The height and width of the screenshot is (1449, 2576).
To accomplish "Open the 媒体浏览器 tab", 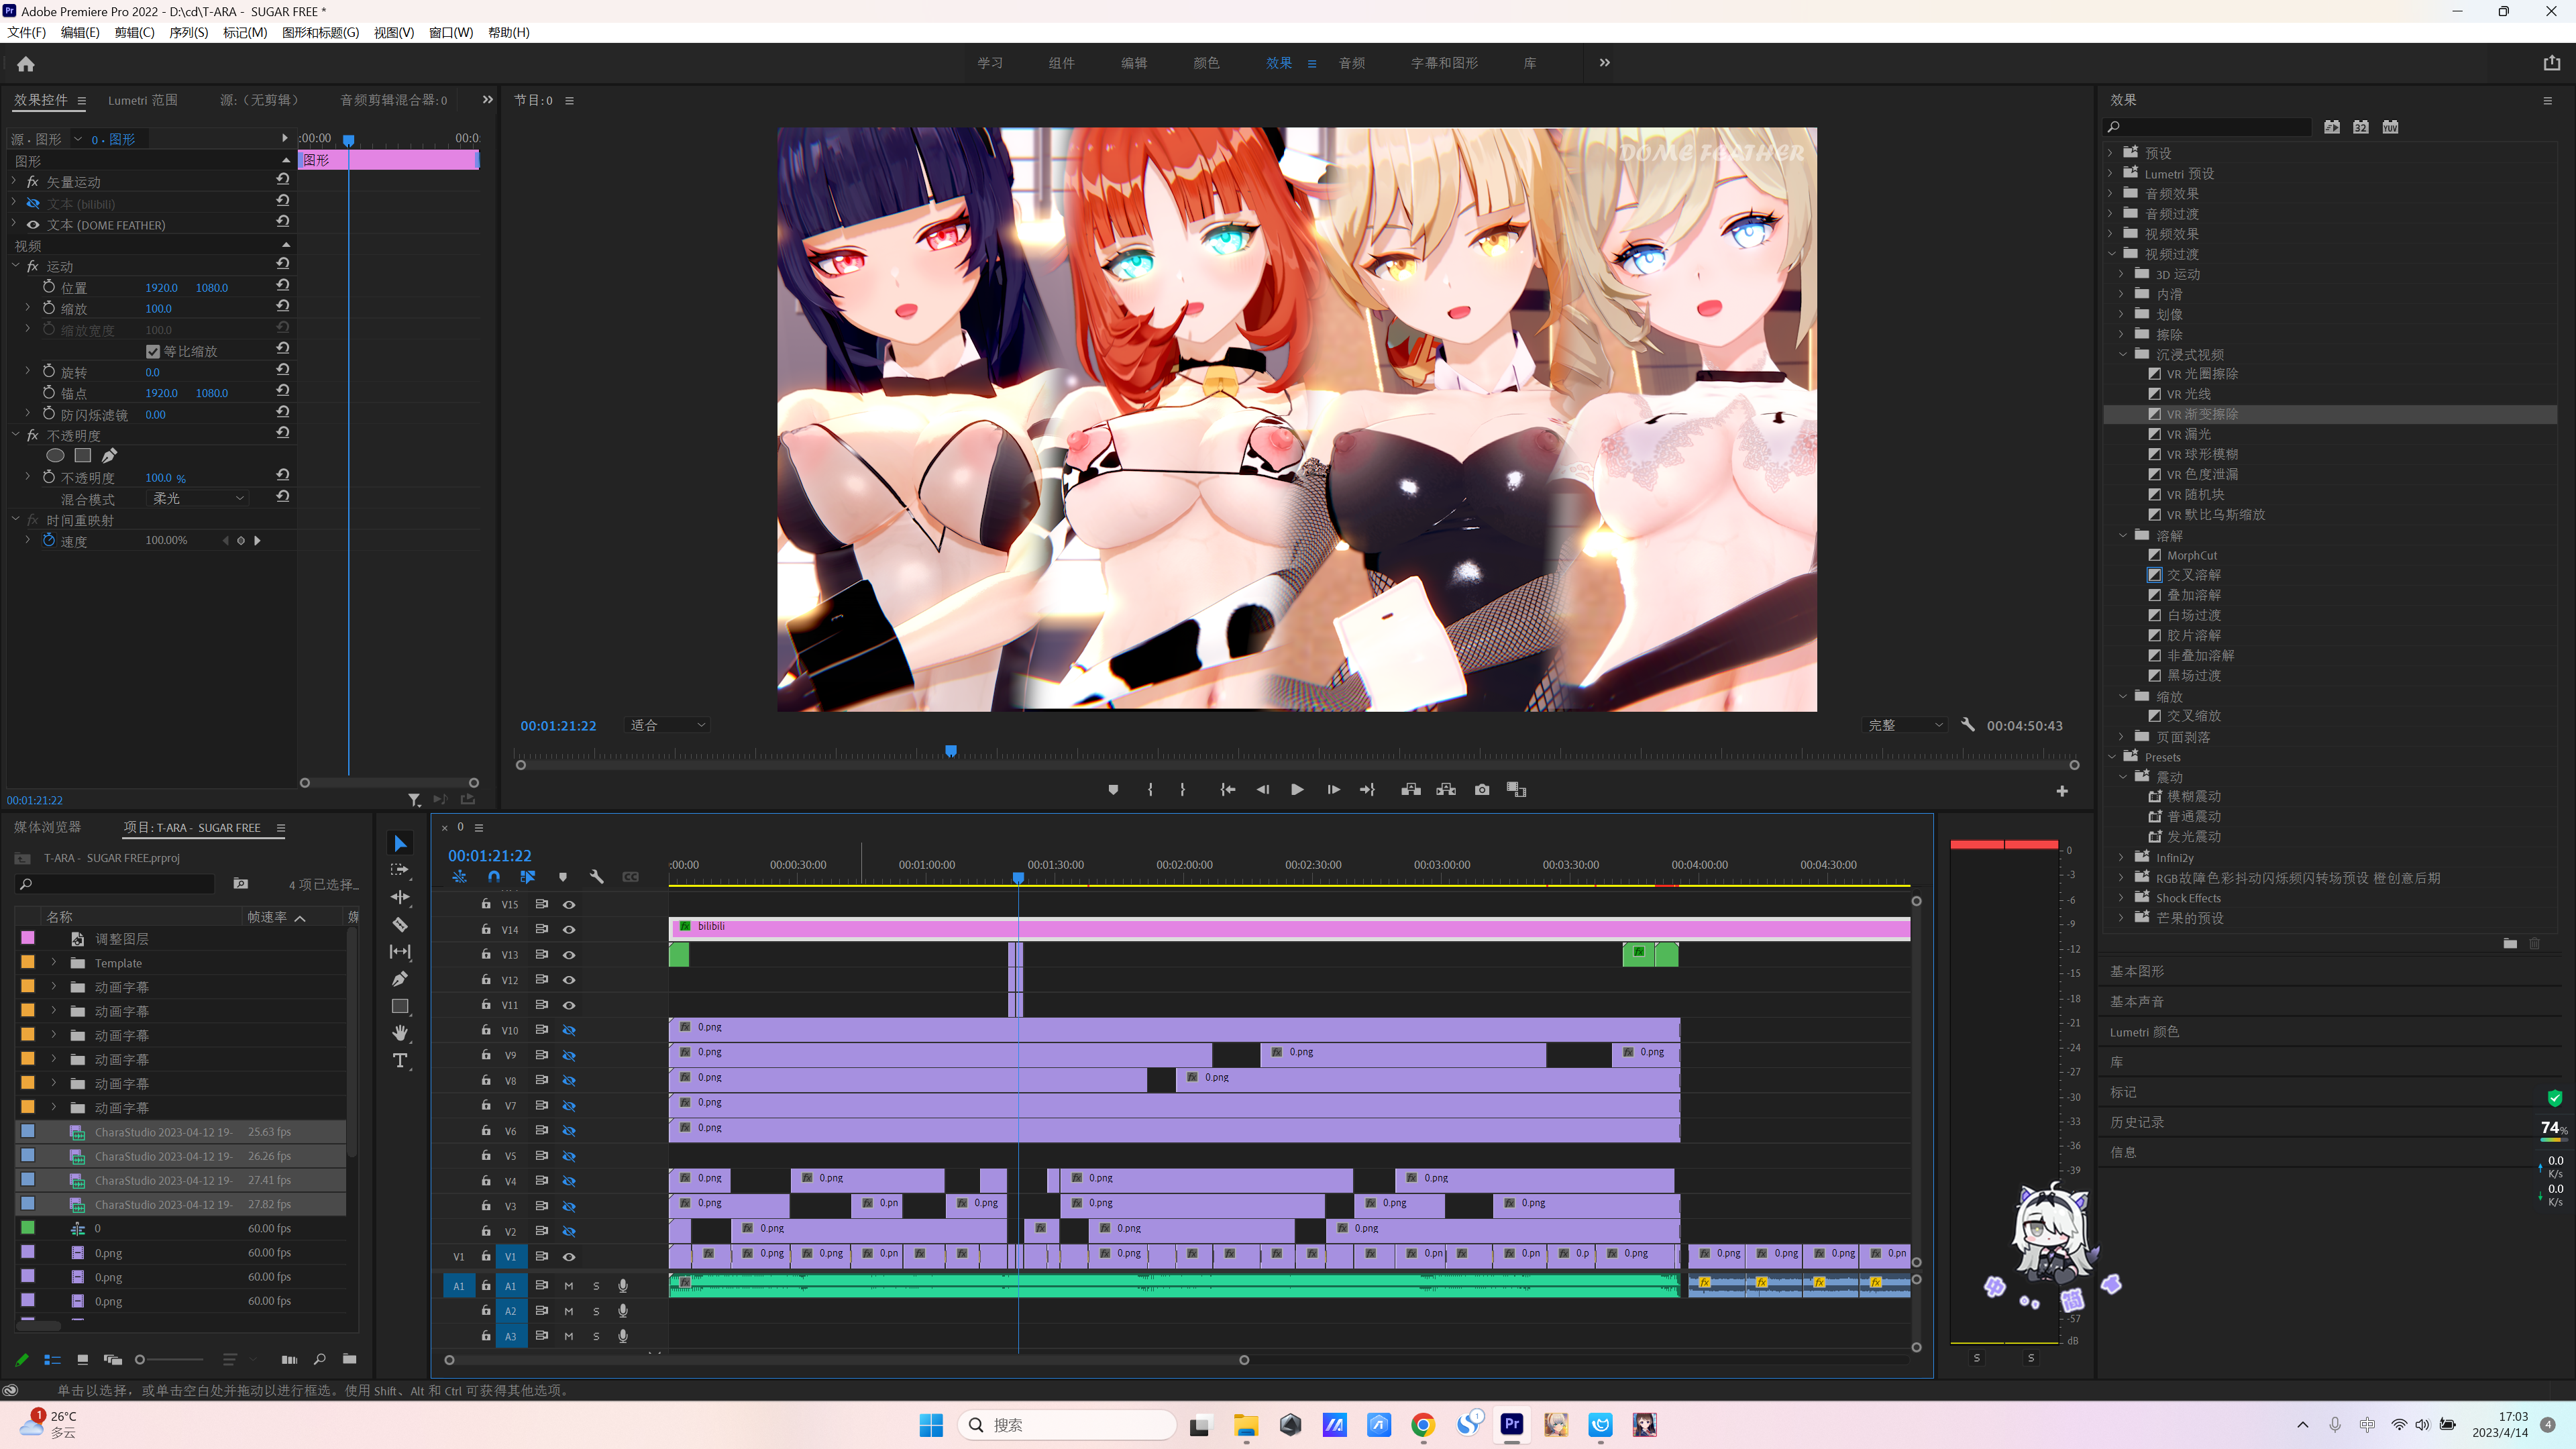I will (x=47, y=827).
